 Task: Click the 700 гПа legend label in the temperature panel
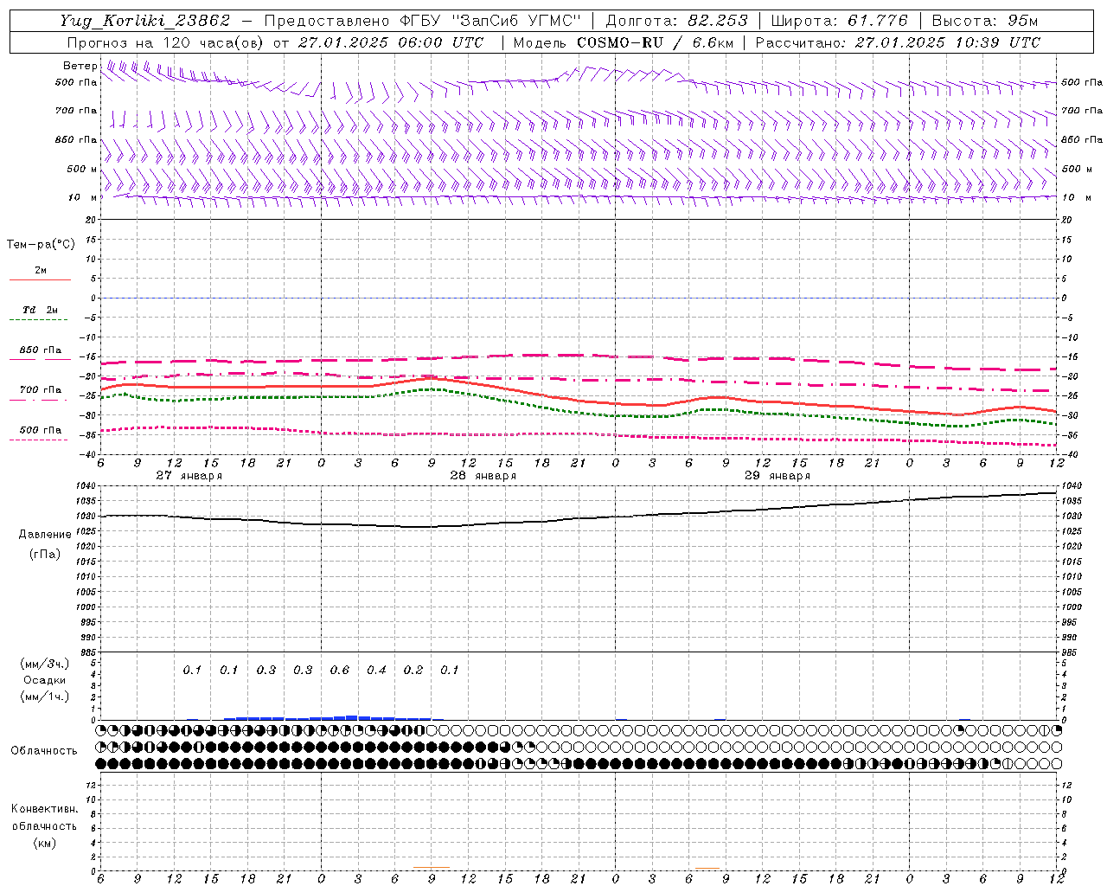tap(41, 390)
